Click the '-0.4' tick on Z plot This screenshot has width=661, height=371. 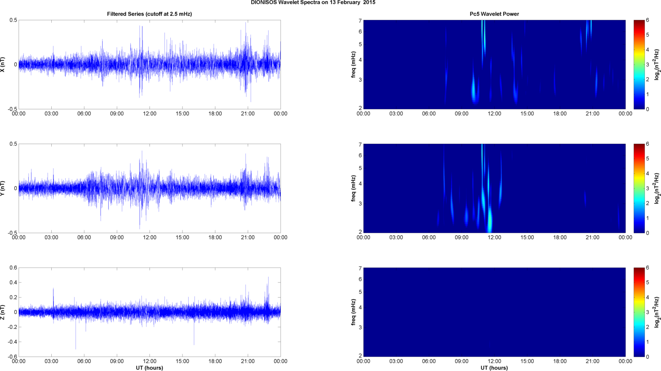click(13, 342)
